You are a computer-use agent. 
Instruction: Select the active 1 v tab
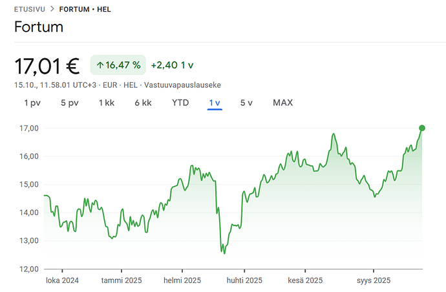[x=215, y=103]
